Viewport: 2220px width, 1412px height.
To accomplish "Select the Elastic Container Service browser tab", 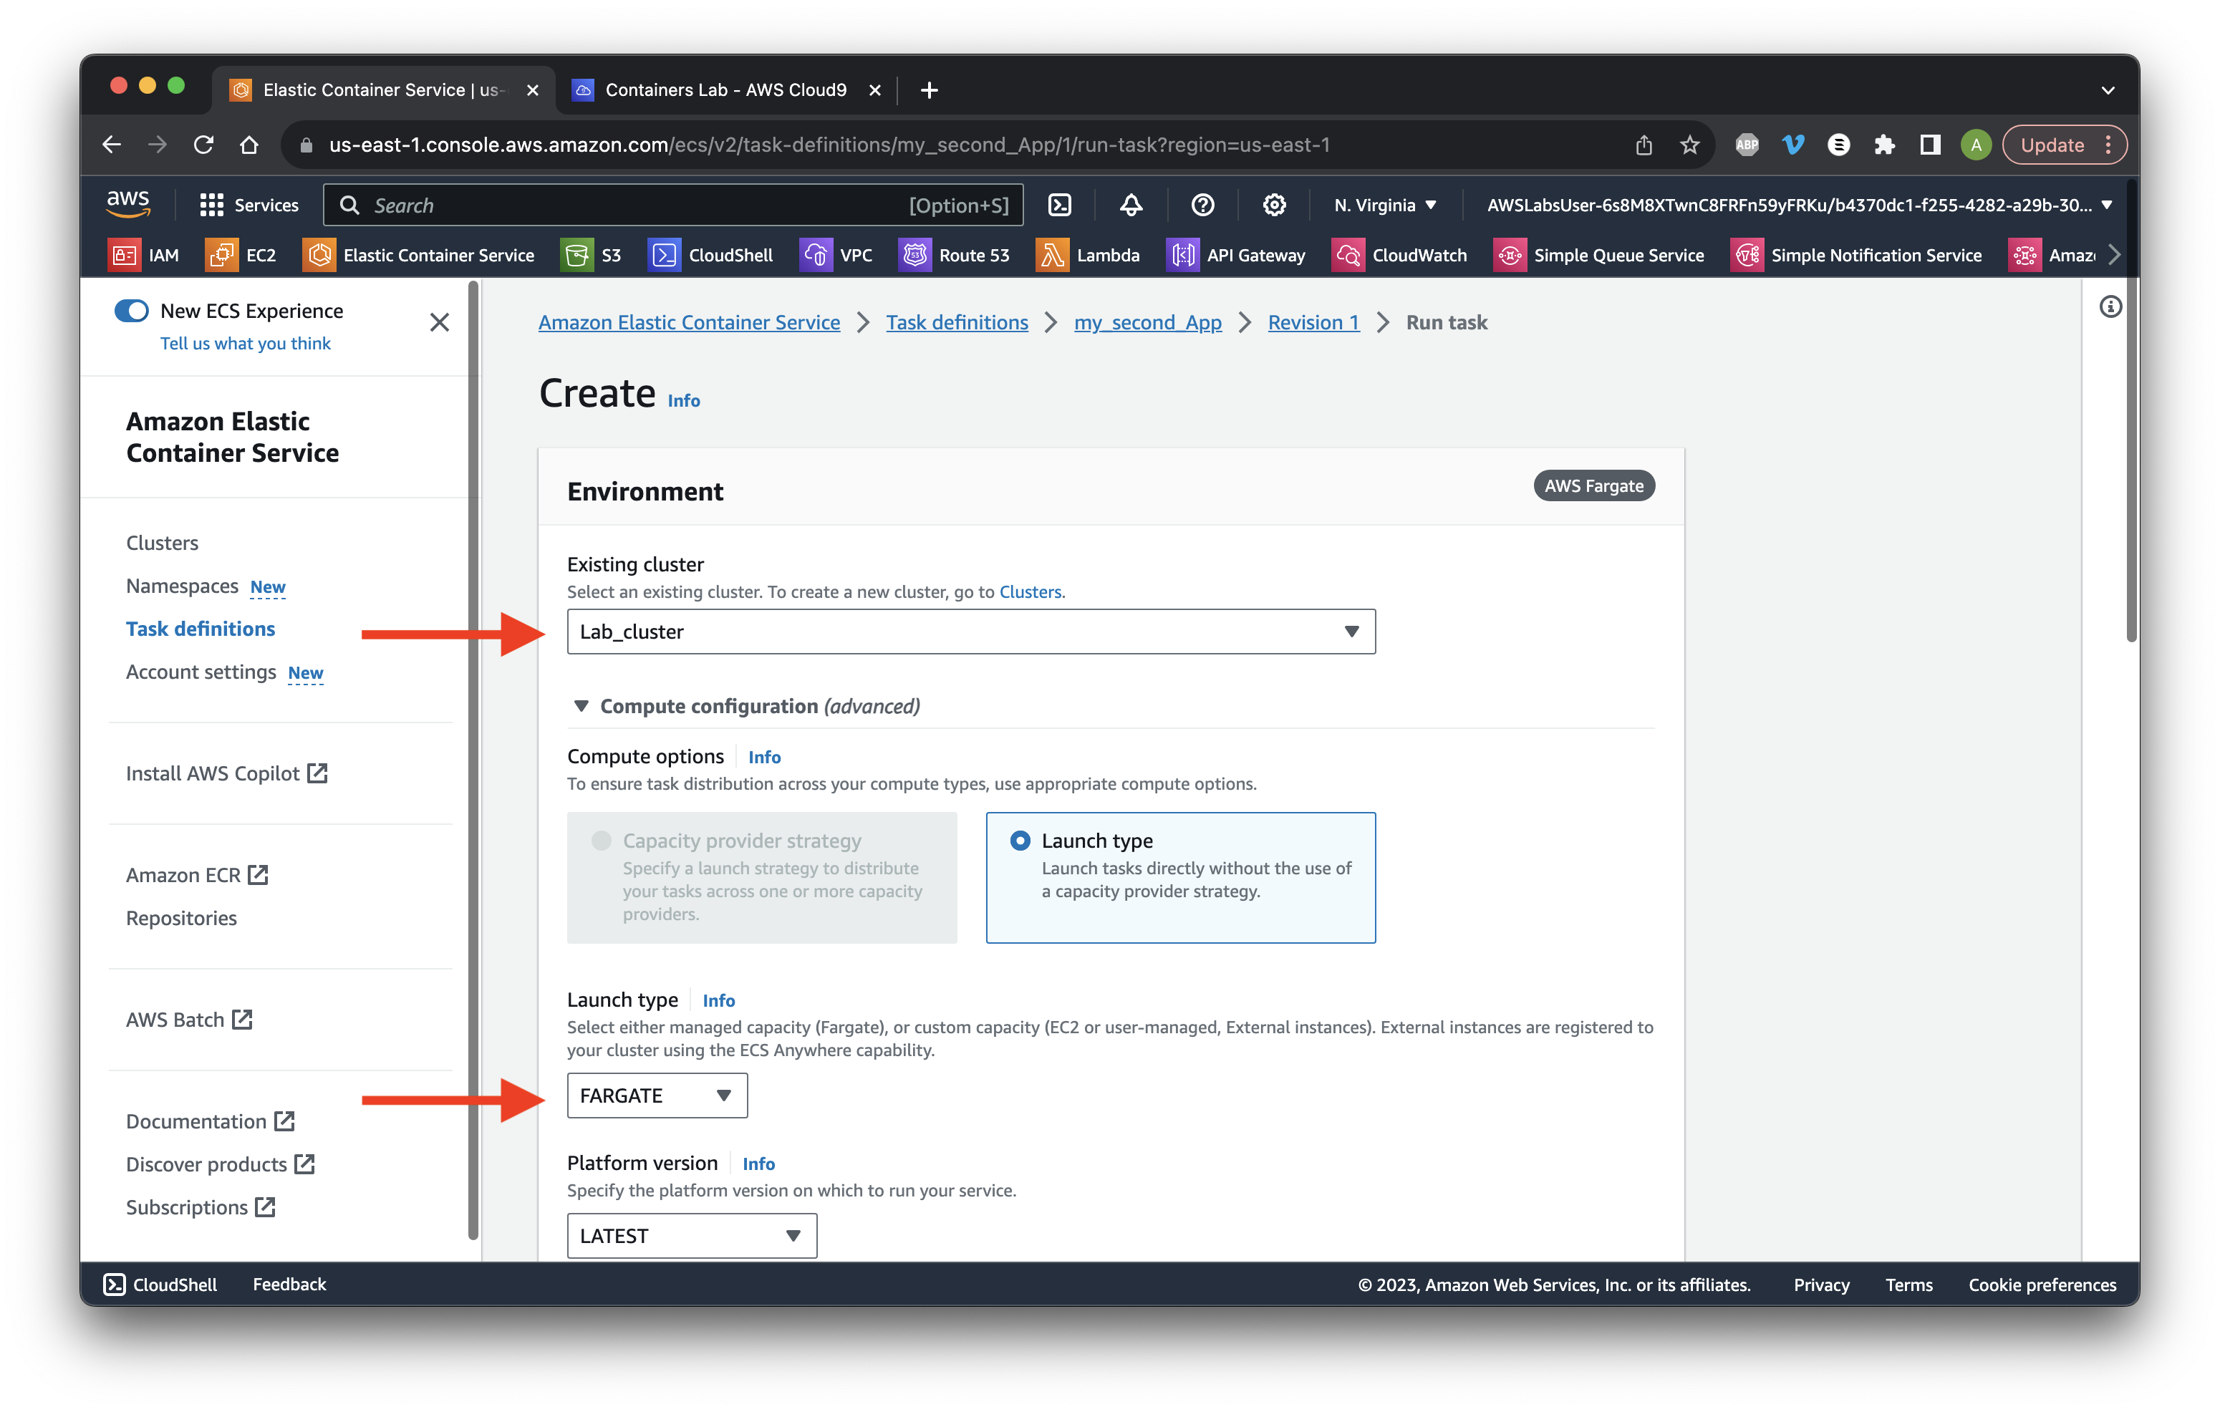I will (x=385, y=90).
